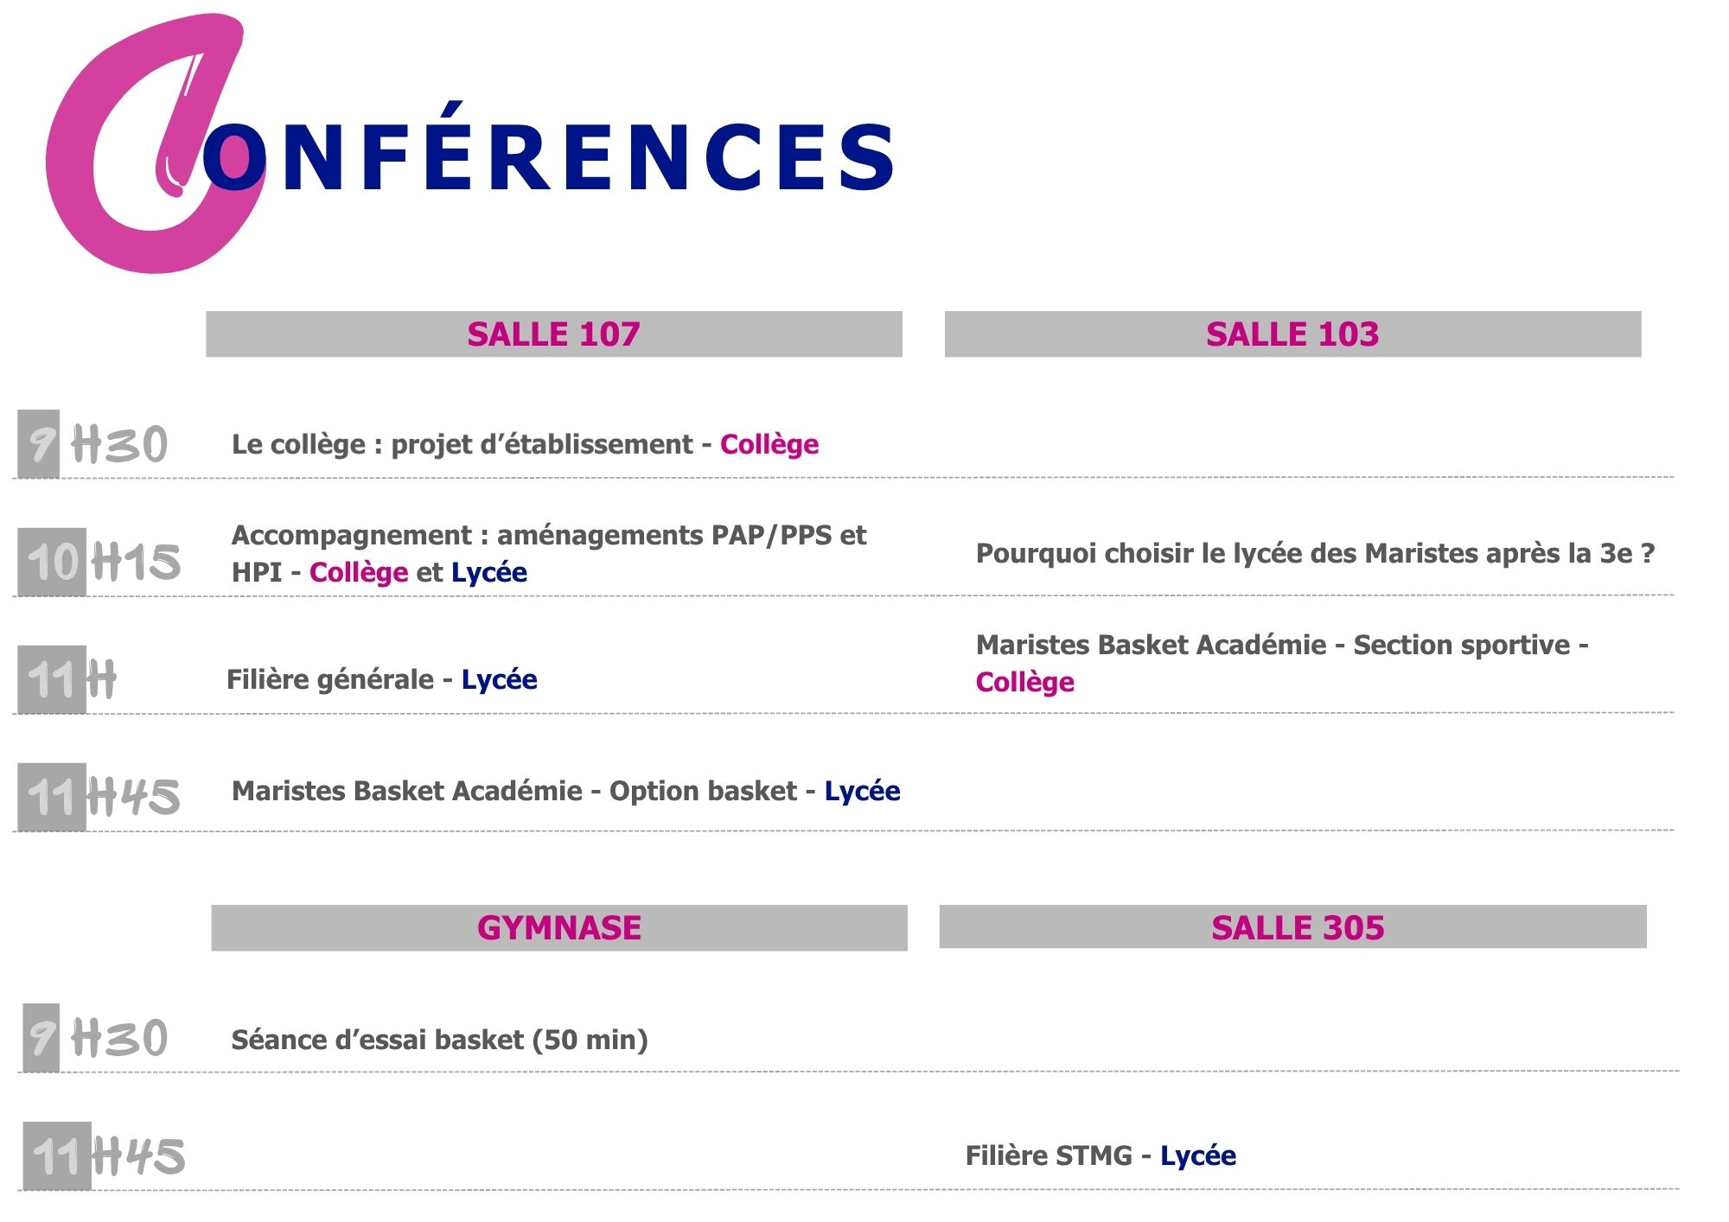Select the Filière générale session

381,680
